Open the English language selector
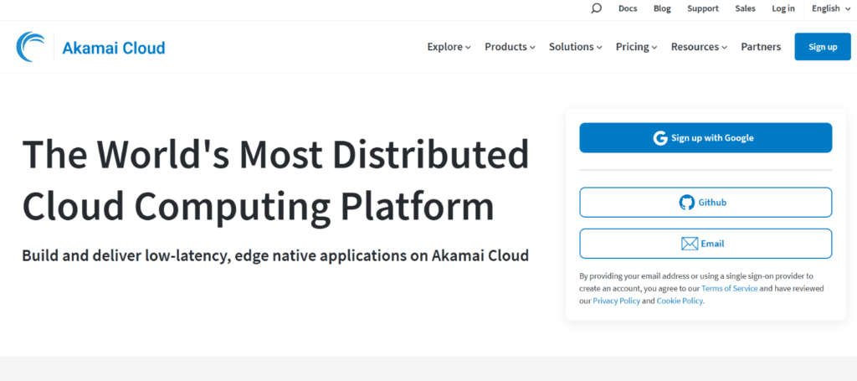The height and width of the screenshot is (381, 857). [x=830, y=8]
